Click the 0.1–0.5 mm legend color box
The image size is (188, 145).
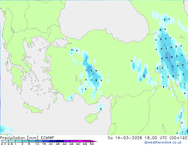pos(5,141)
